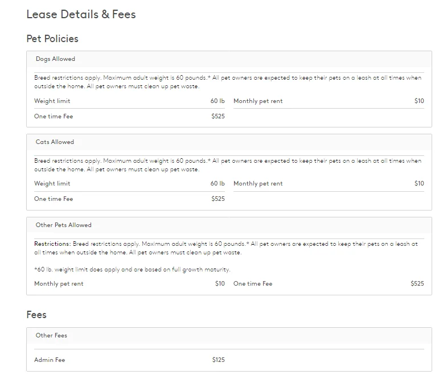Click One time Fee label under Cats Allowed

pos(54,199)
